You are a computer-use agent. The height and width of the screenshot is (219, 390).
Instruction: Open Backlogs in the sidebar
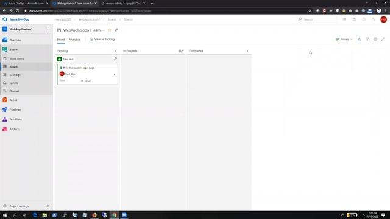point(15,75)
